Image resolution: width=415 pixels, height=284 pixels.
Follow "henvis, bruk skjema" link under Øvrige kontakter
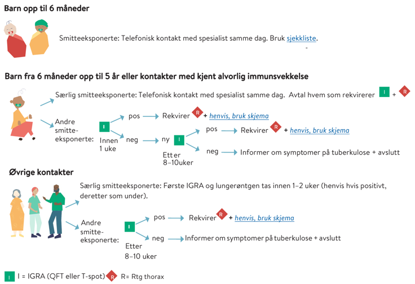(x=264, y=218)
